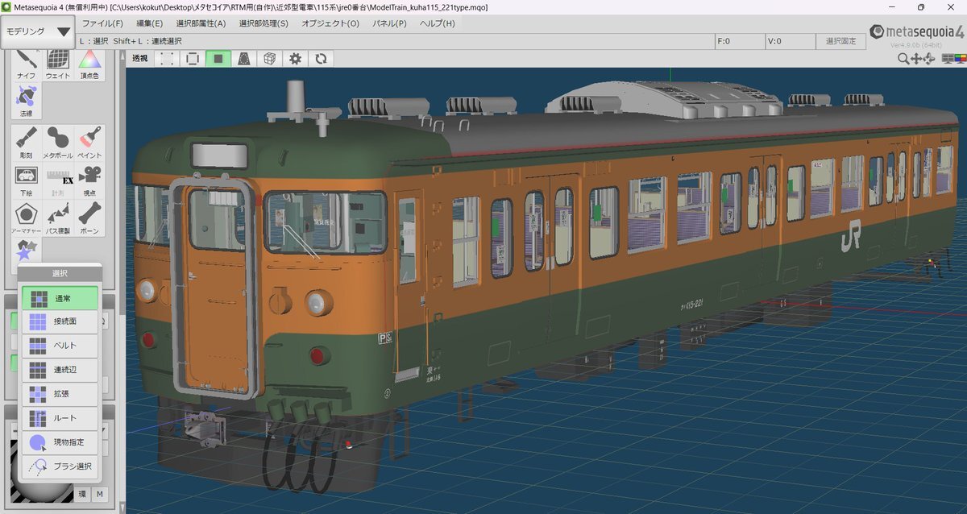This screenshot has width=967, height=514.
Task: Select the 法線 (Normal) tool
Action: pyautogui.click(x=26, y=102)
